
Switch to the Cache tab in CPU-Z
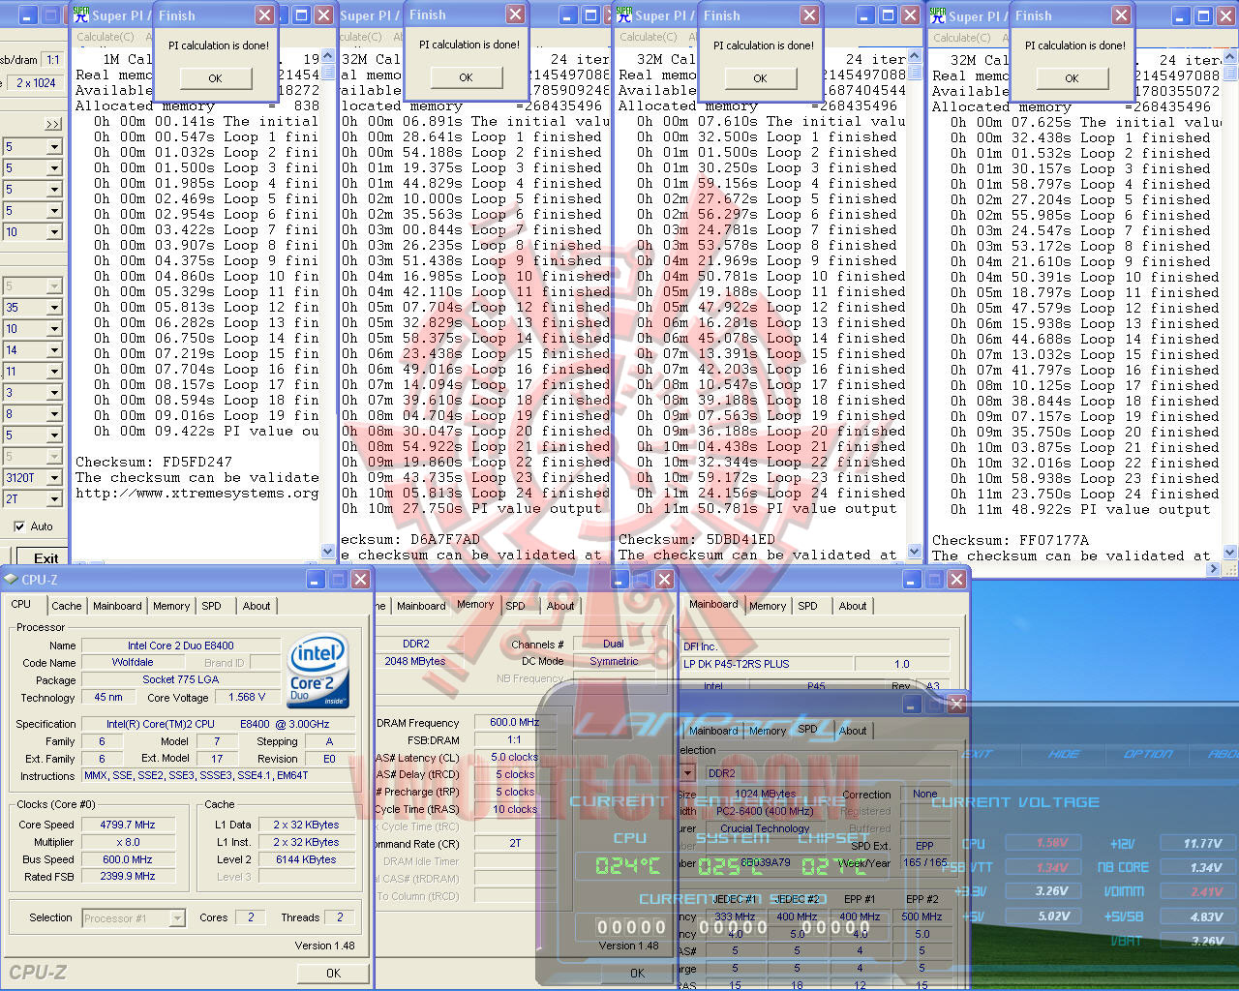[67, 606]
